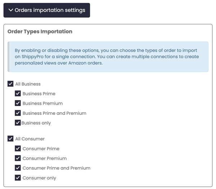Viewport: 216px width, 189px height.
Task: Click the All Consumer label text
Action: click(x=30, y=139)
